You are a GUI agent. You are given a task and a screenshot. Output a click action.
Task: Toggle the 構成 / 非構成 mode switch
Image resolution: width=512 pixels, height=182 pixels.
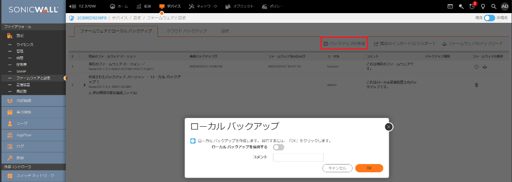[x=490, y=18]
